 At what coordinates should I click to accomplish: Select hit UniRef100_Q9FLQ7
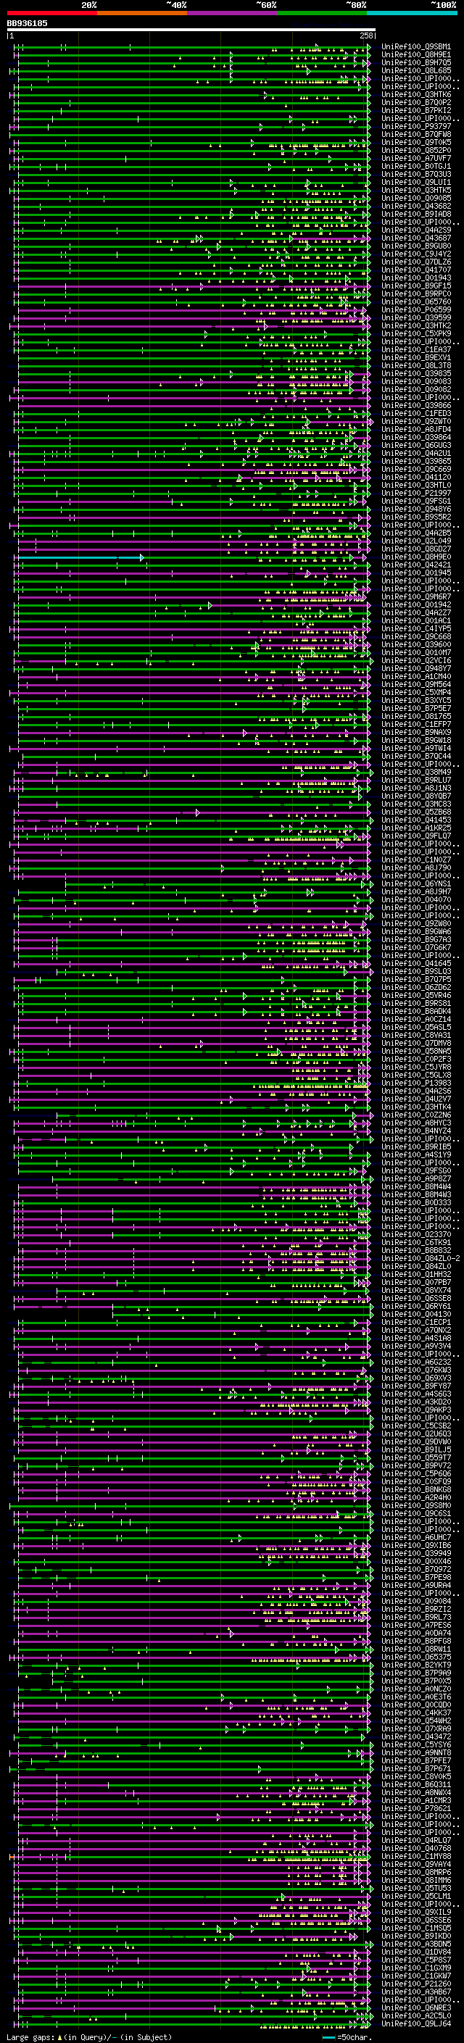tap(415, 836)
